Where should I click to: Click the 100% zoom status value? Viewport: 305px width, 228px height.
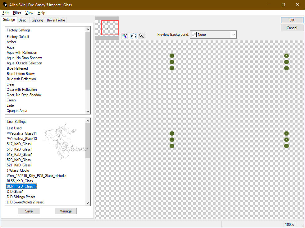289,225
